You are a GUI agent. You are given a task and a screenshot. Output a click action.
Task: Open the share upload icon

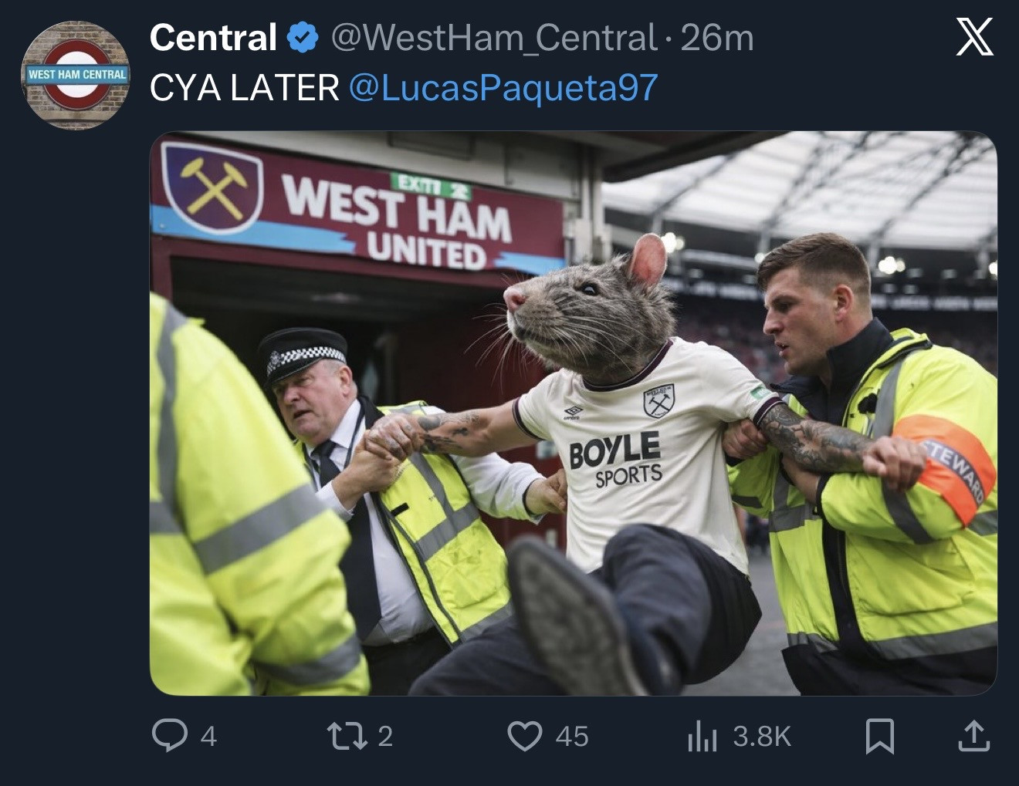click(973, 735)
